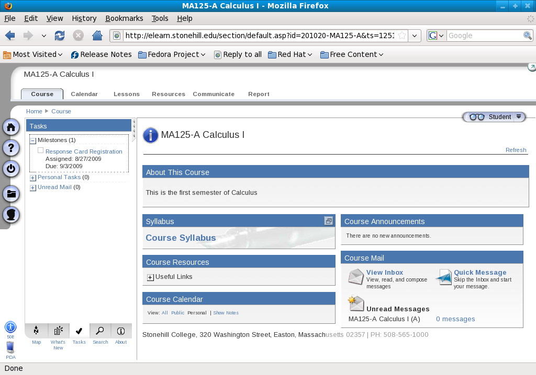Click the Map icon in Tasks panel

pyautogui.click(x=36, y=331)
